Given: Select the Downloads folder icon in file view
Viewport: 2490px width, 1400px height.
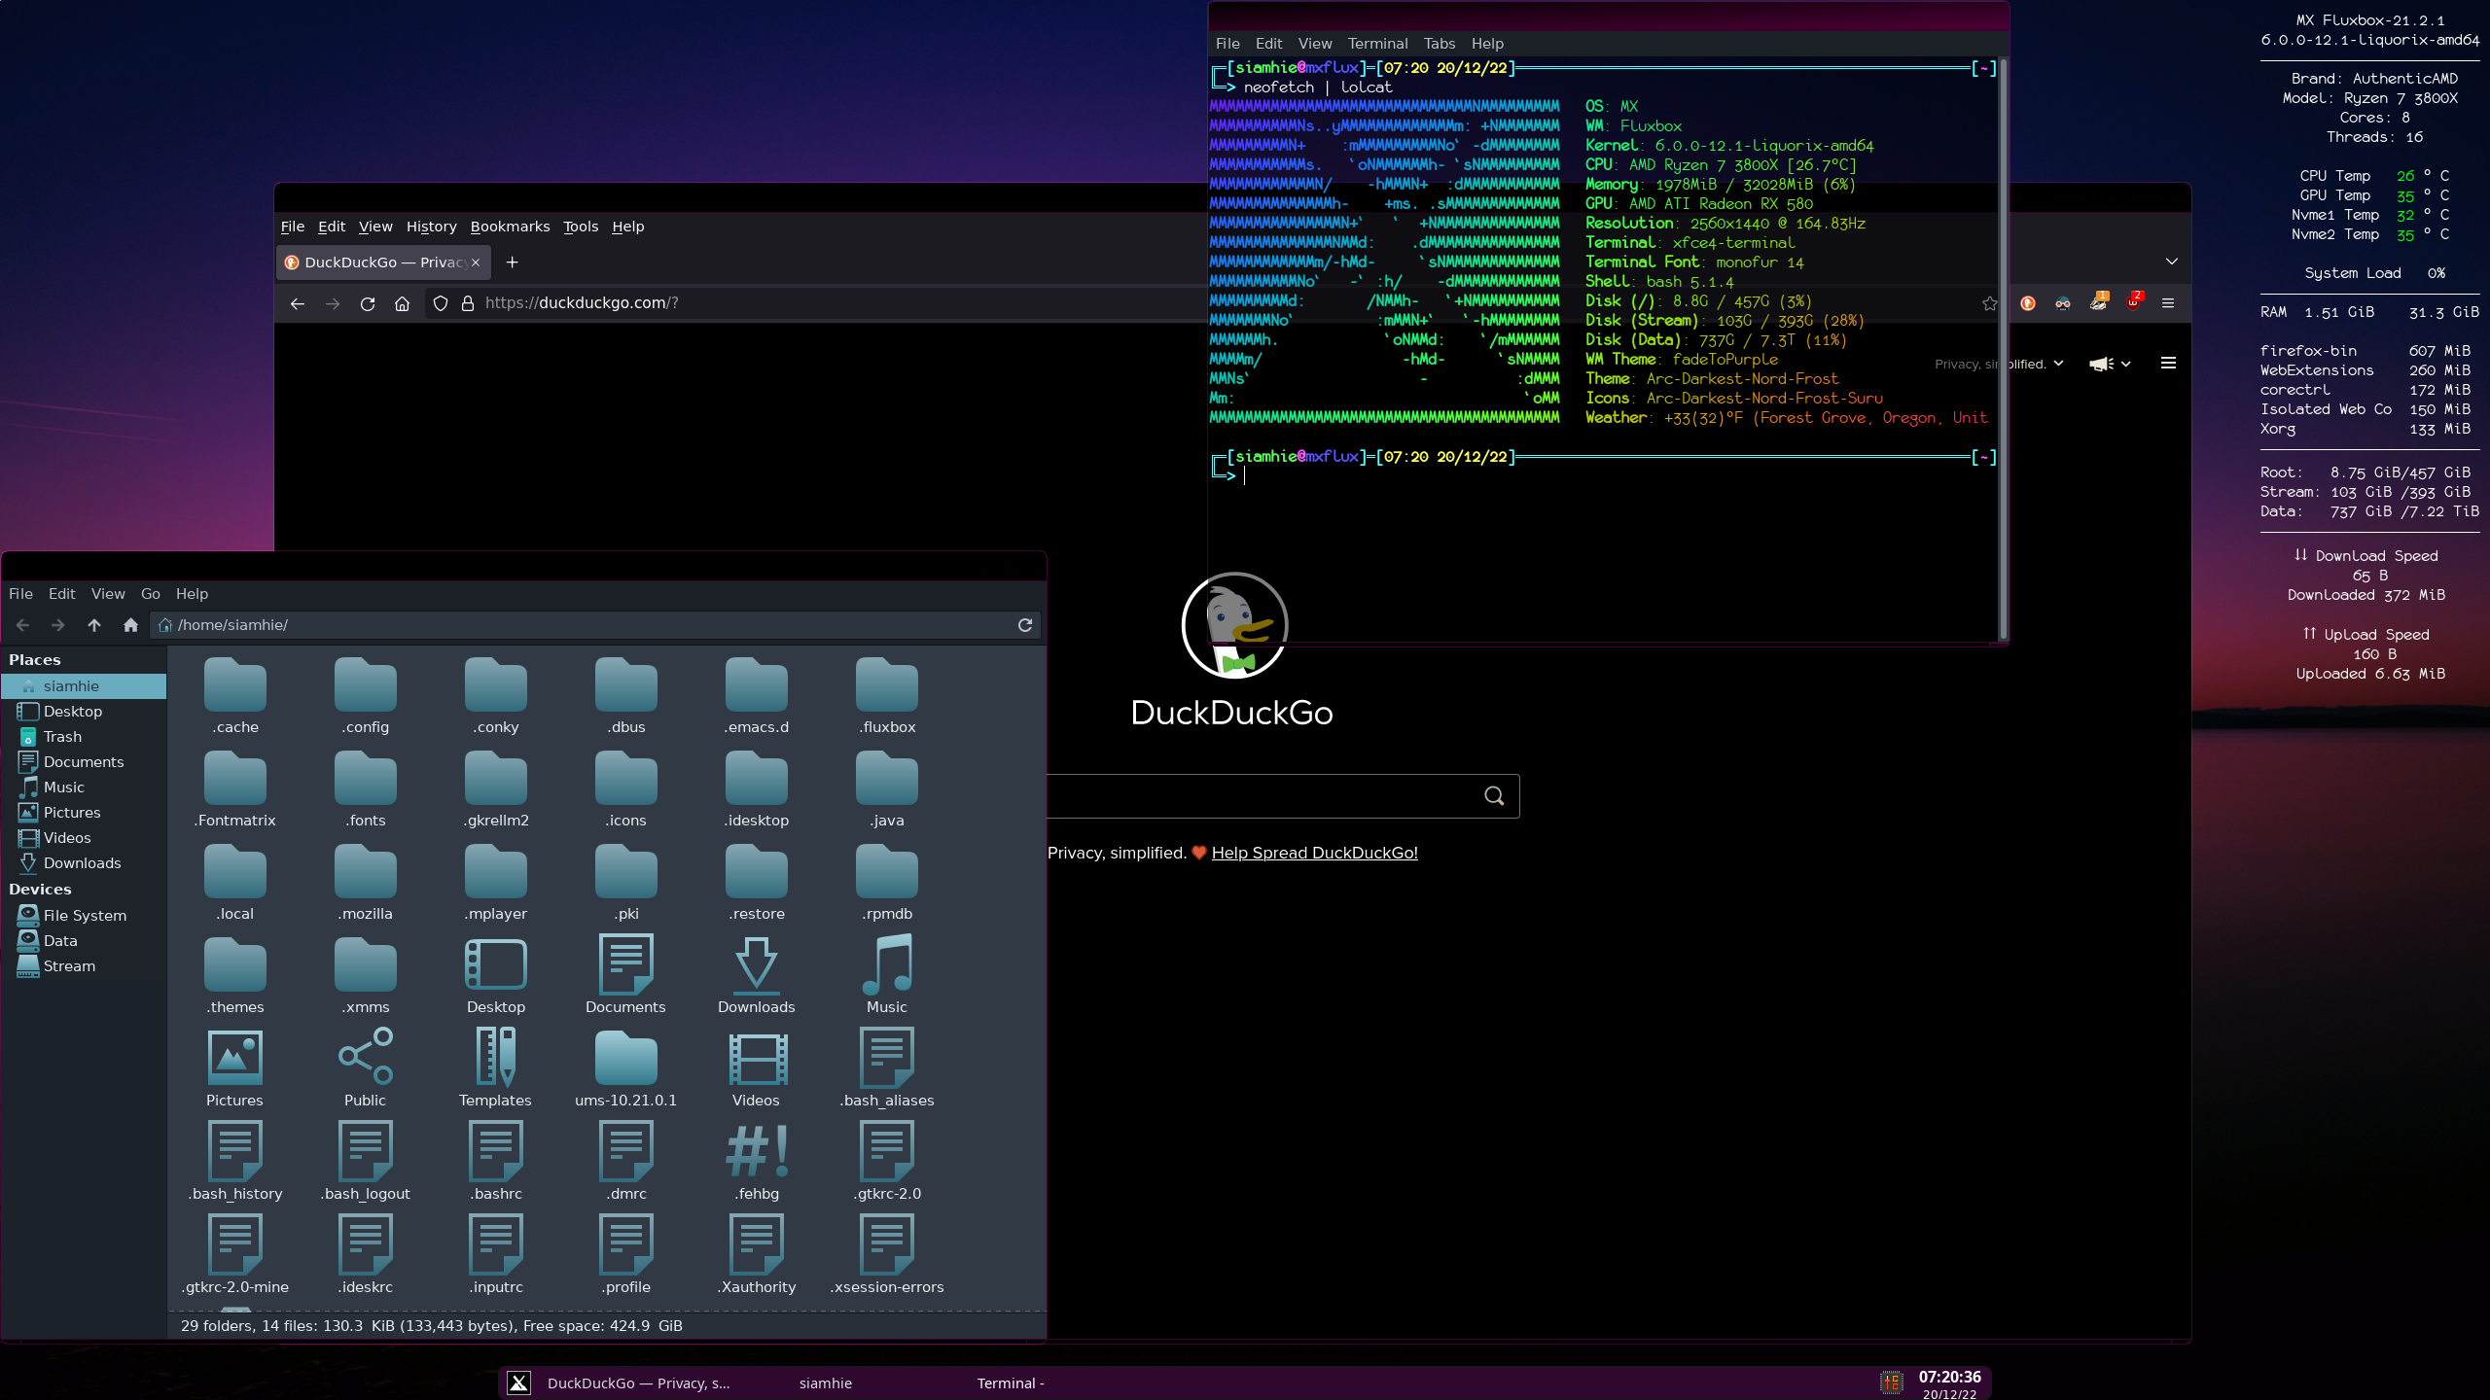Looking at the screenshot, I should pyautogui.click(x=757, y=964).
